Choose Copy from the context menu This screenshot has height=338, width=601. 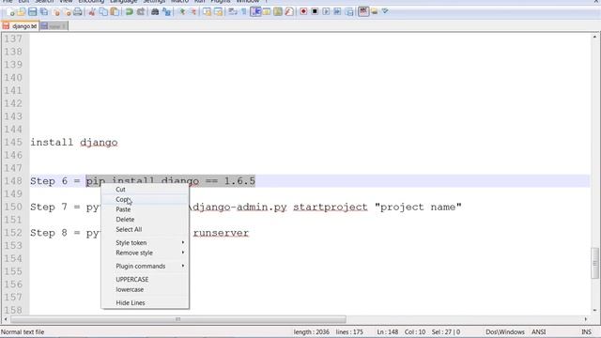pos(145,199)
